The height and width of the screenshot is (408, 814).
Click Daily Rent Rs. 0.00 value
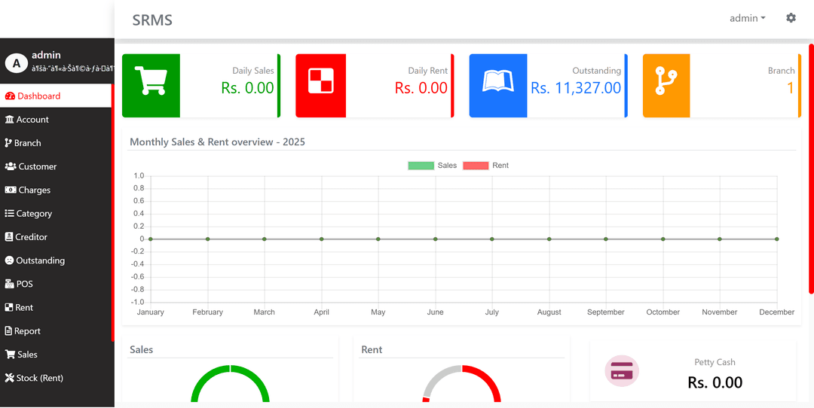[x=421, y=87]
